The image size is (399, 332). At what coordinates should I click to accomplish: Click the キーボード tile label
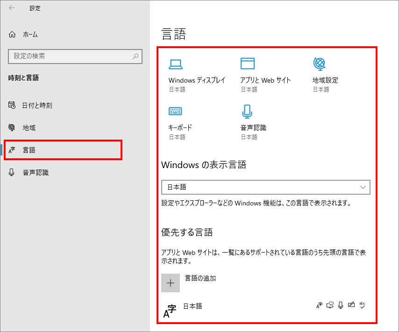click(180, 128)
